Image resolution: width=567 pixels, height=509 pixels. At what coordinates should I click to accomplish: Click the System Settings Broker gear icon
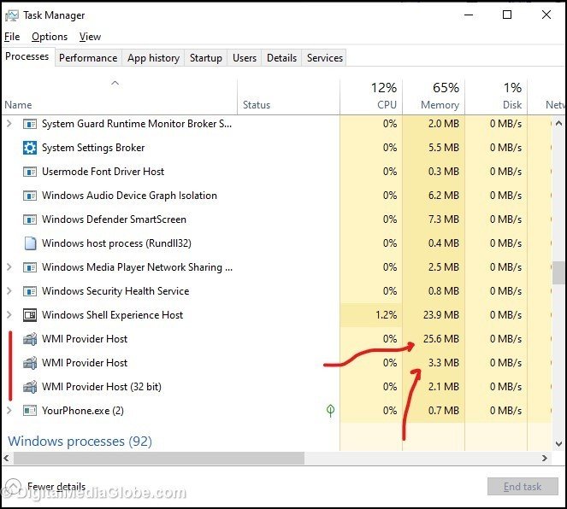coord(30,148)
